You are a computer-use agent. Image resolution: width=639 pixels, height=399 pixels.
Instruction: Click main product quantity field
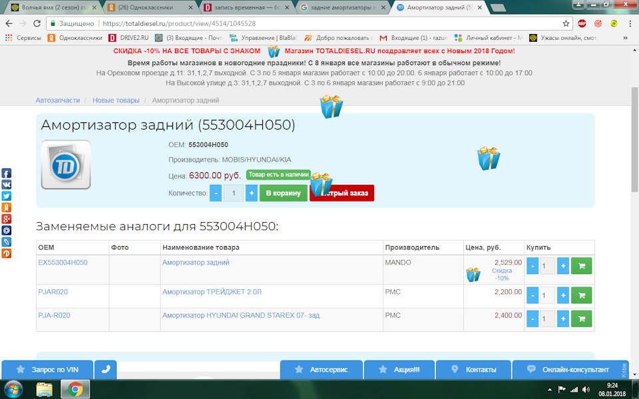click(x=234, y=193)
